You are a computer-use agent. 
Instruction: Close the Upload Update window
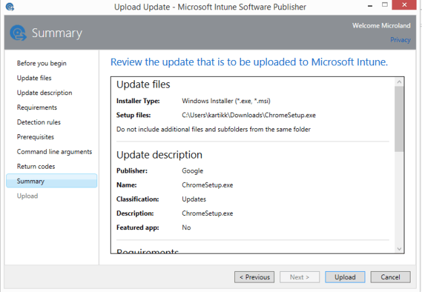pos(404,5)
